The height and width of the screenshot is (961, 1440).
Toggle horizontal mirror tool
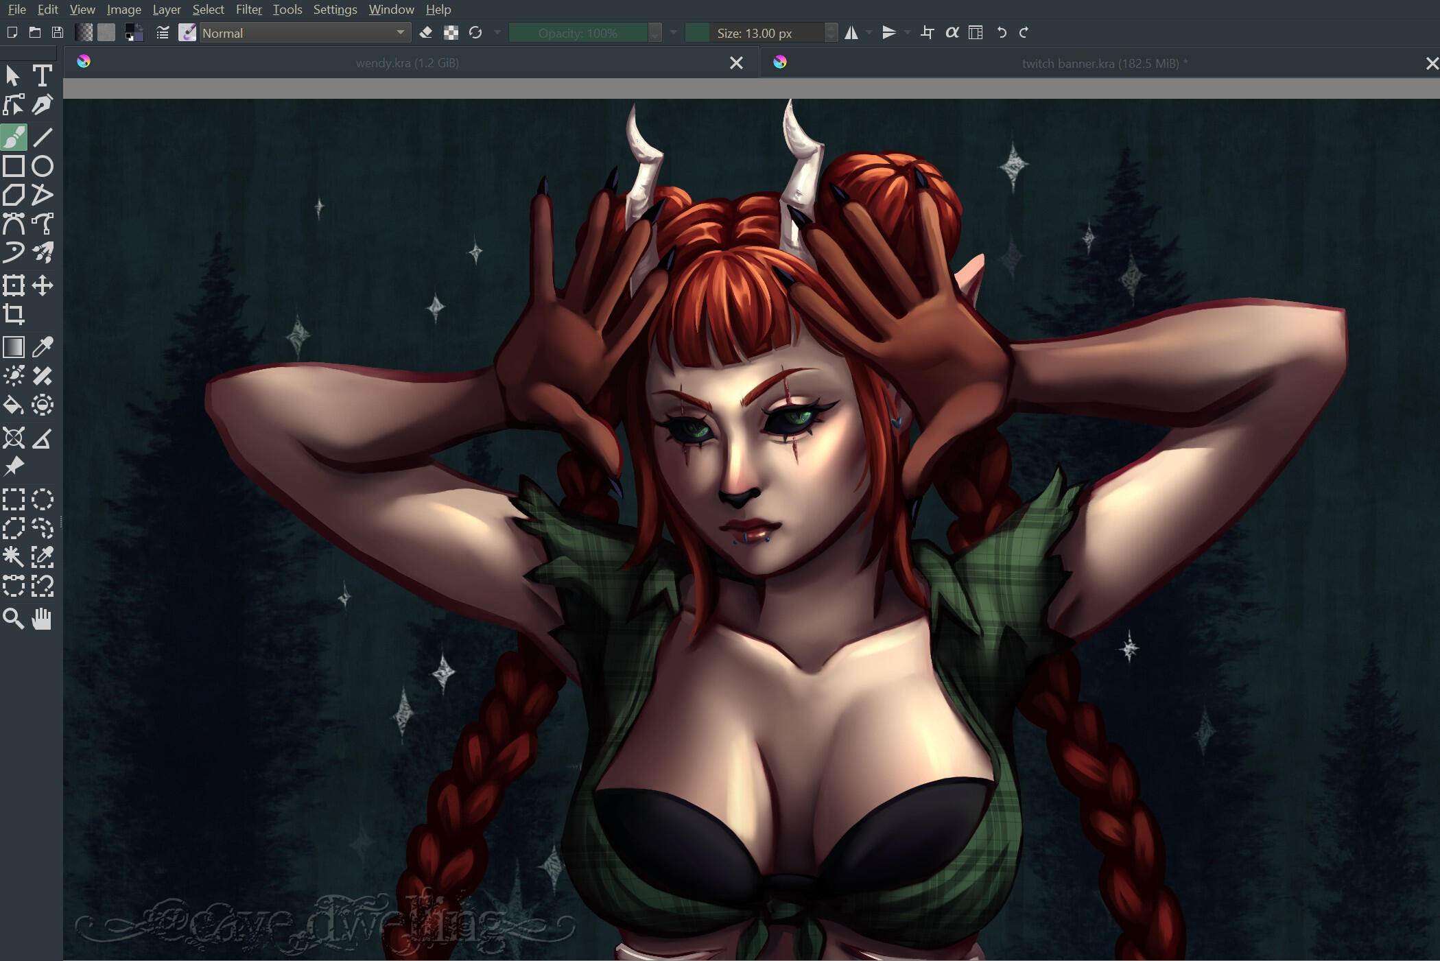[x=851, y=32]
